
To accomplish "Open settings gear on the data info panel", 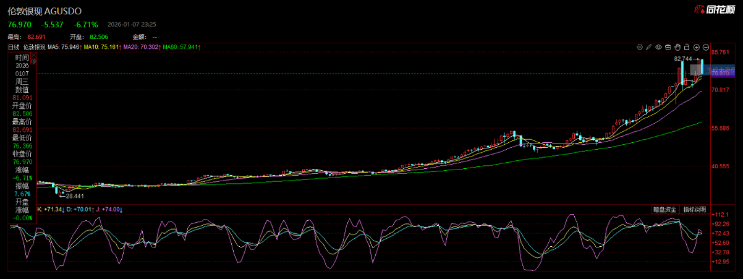I will (x=34, y=61).
